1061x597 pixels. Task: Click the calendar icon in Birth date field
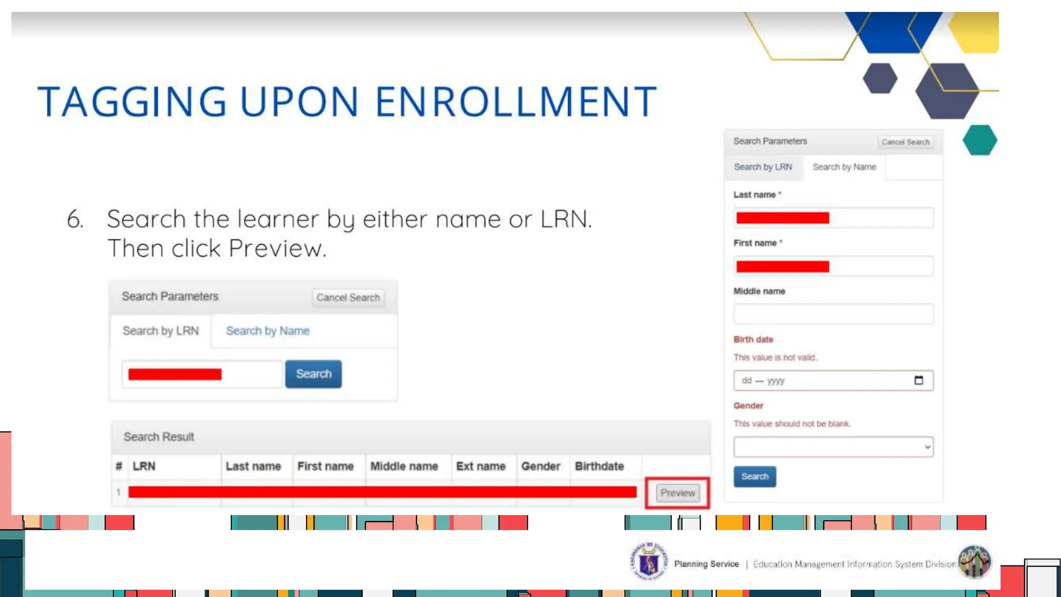click(919, 380)
